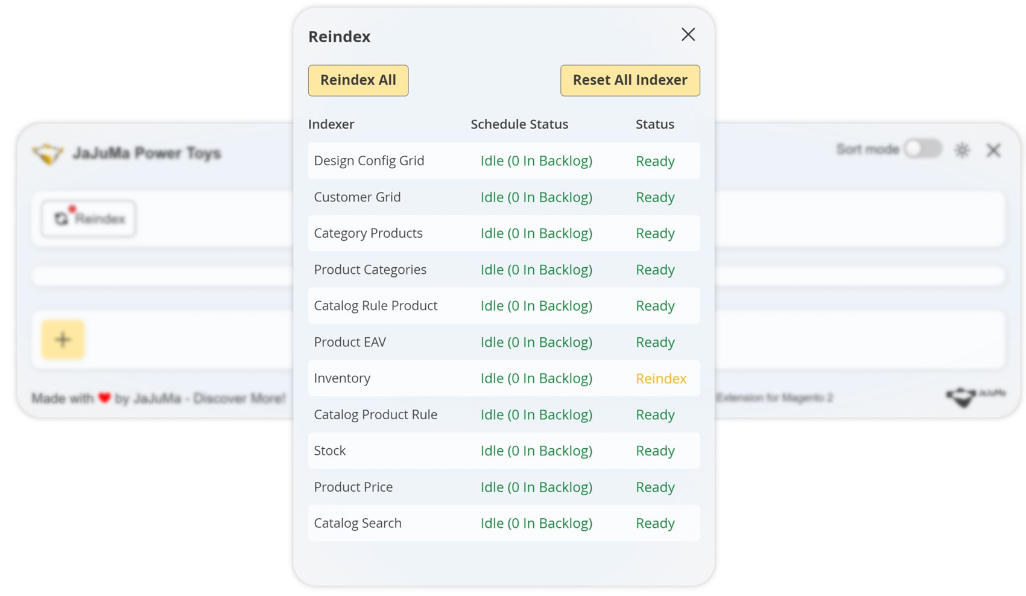Click the JaJuMa Power Toys logo icon
The image size is (1026, 596).
tap(48, 153)
